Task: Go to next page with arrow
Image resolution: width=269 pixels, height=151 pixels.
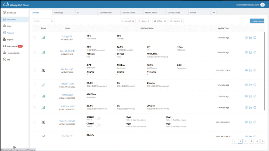Action: point(263,141)
